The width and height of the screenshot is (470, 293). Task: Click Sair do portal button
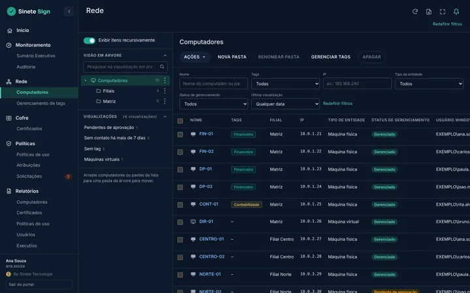coord(39,285)
